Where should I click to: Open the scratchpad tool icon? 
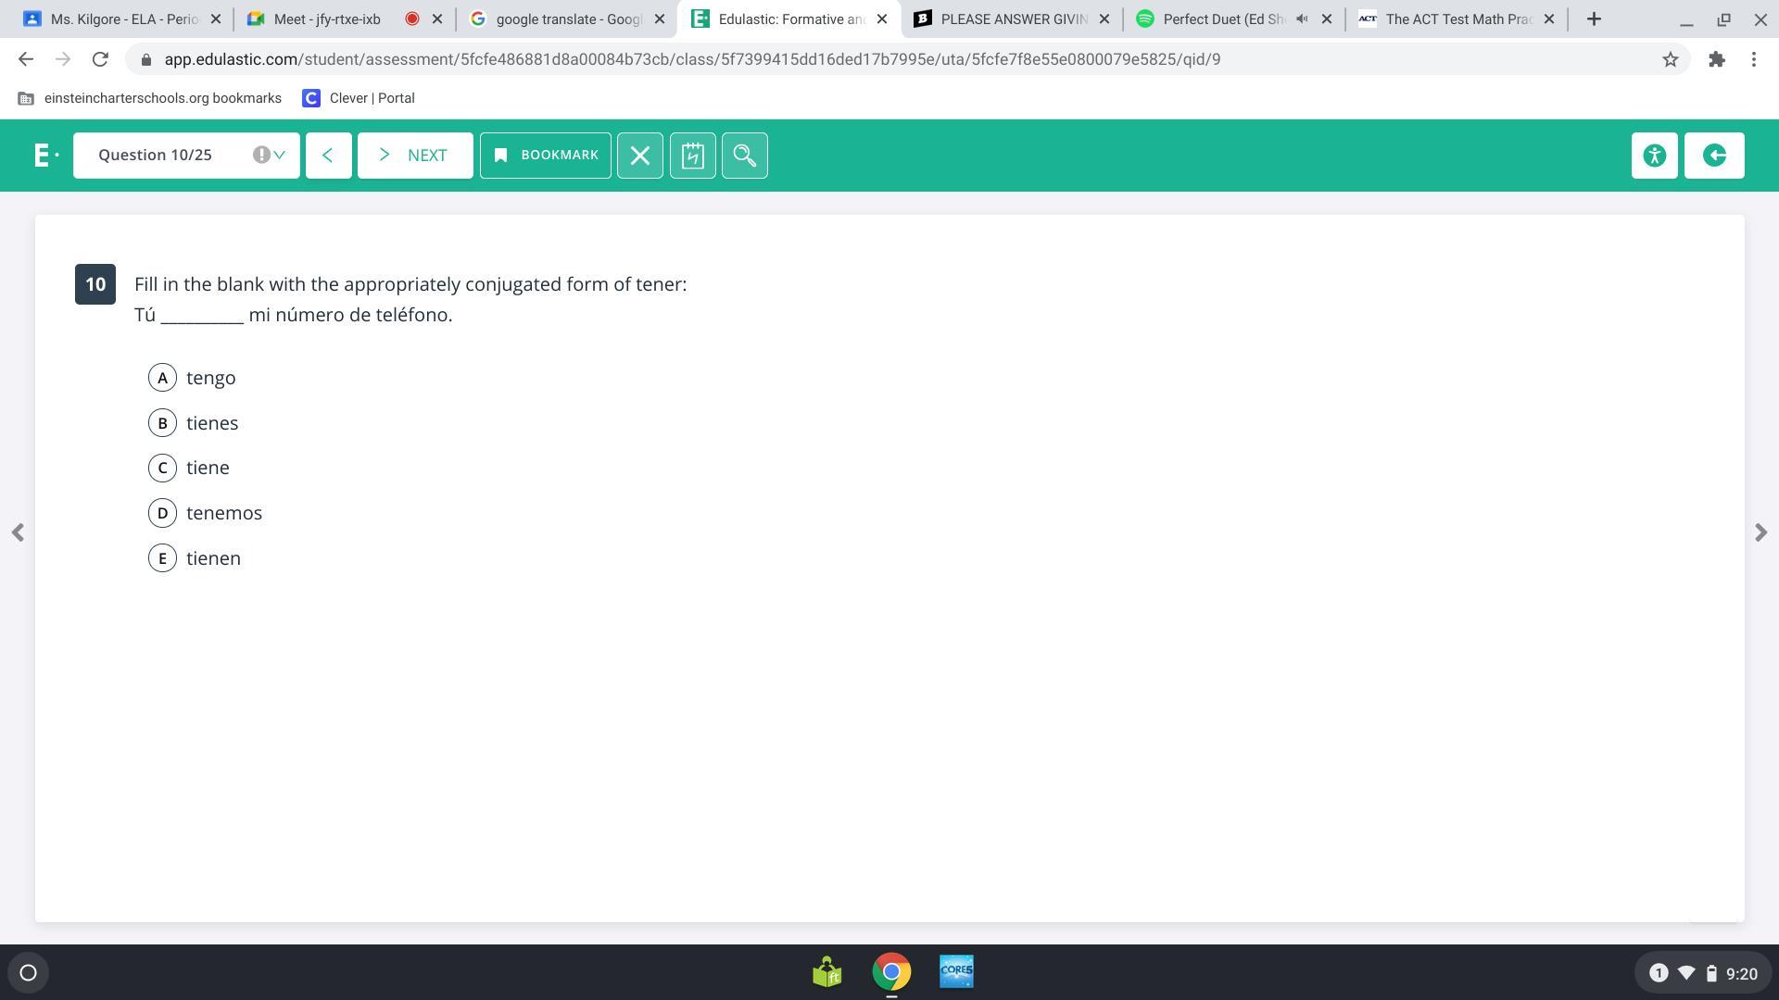(692, 156)
